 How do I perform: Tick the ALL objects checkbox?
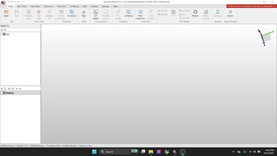point(2,34)
